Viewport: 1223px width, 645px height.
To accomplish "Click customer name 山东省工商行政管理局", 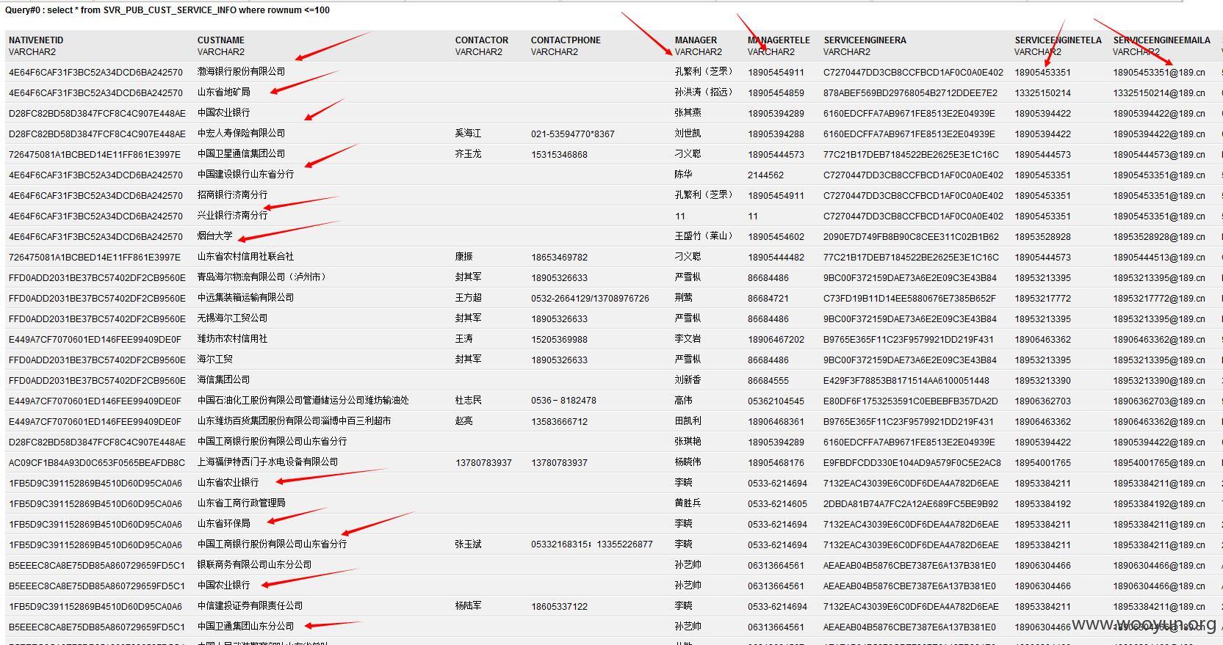I will pyautogui.click(x=241, y=503).
